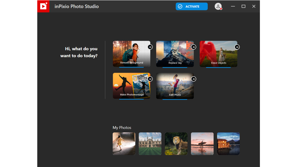The width and height of the screenshot is (299, 167).
Task: Click the inPixio red logo icon
Action: coord(43,6)
